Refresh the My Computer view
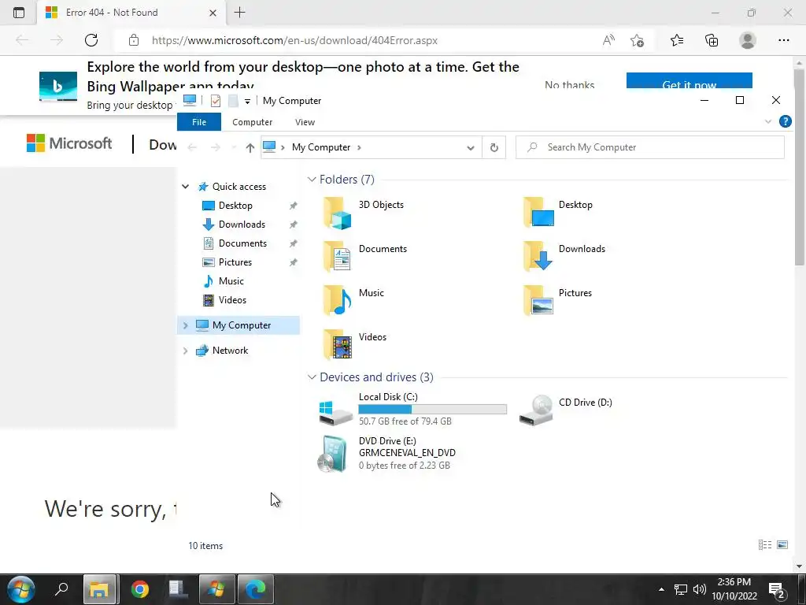This screenshot has height=605, width=806. [494, 147]
